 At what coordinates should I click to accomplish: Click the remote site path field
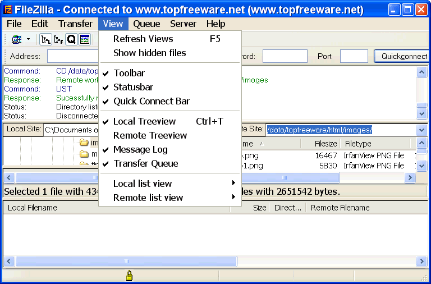click(x=341, y=130)
